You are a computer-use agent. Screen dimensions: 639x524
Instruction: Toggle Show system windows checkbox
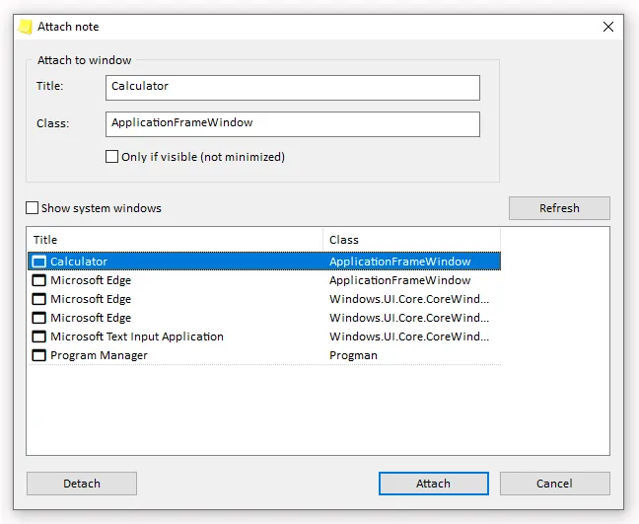[x=32, y=208]
